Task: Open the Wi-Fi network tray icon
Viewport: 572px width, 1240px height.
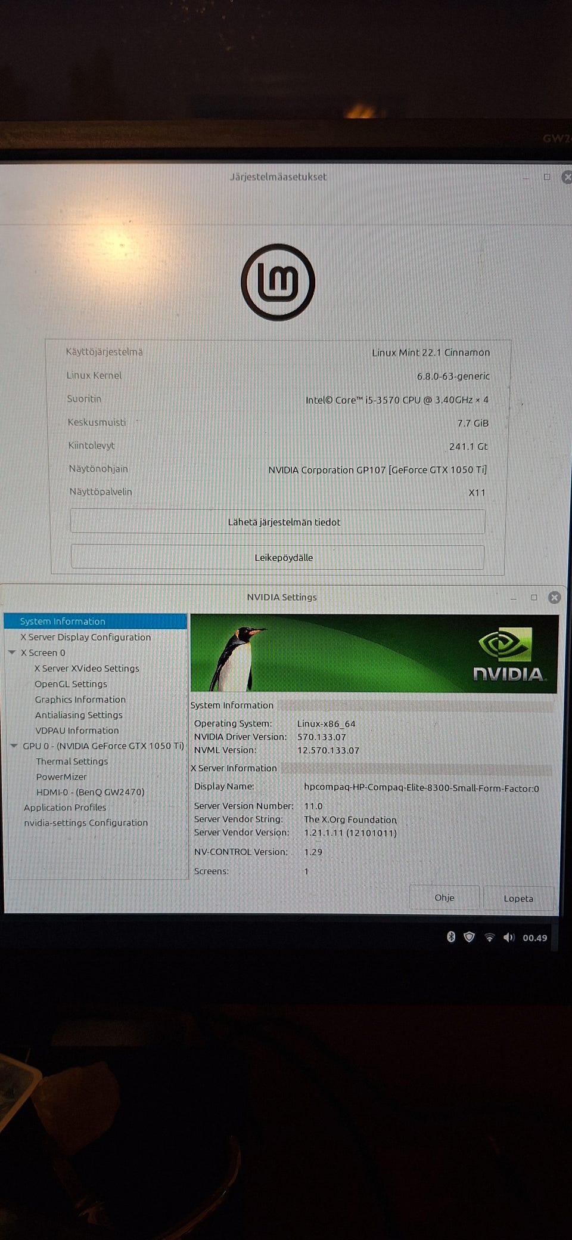Action: pyautogui.click(x=489, y=937)
